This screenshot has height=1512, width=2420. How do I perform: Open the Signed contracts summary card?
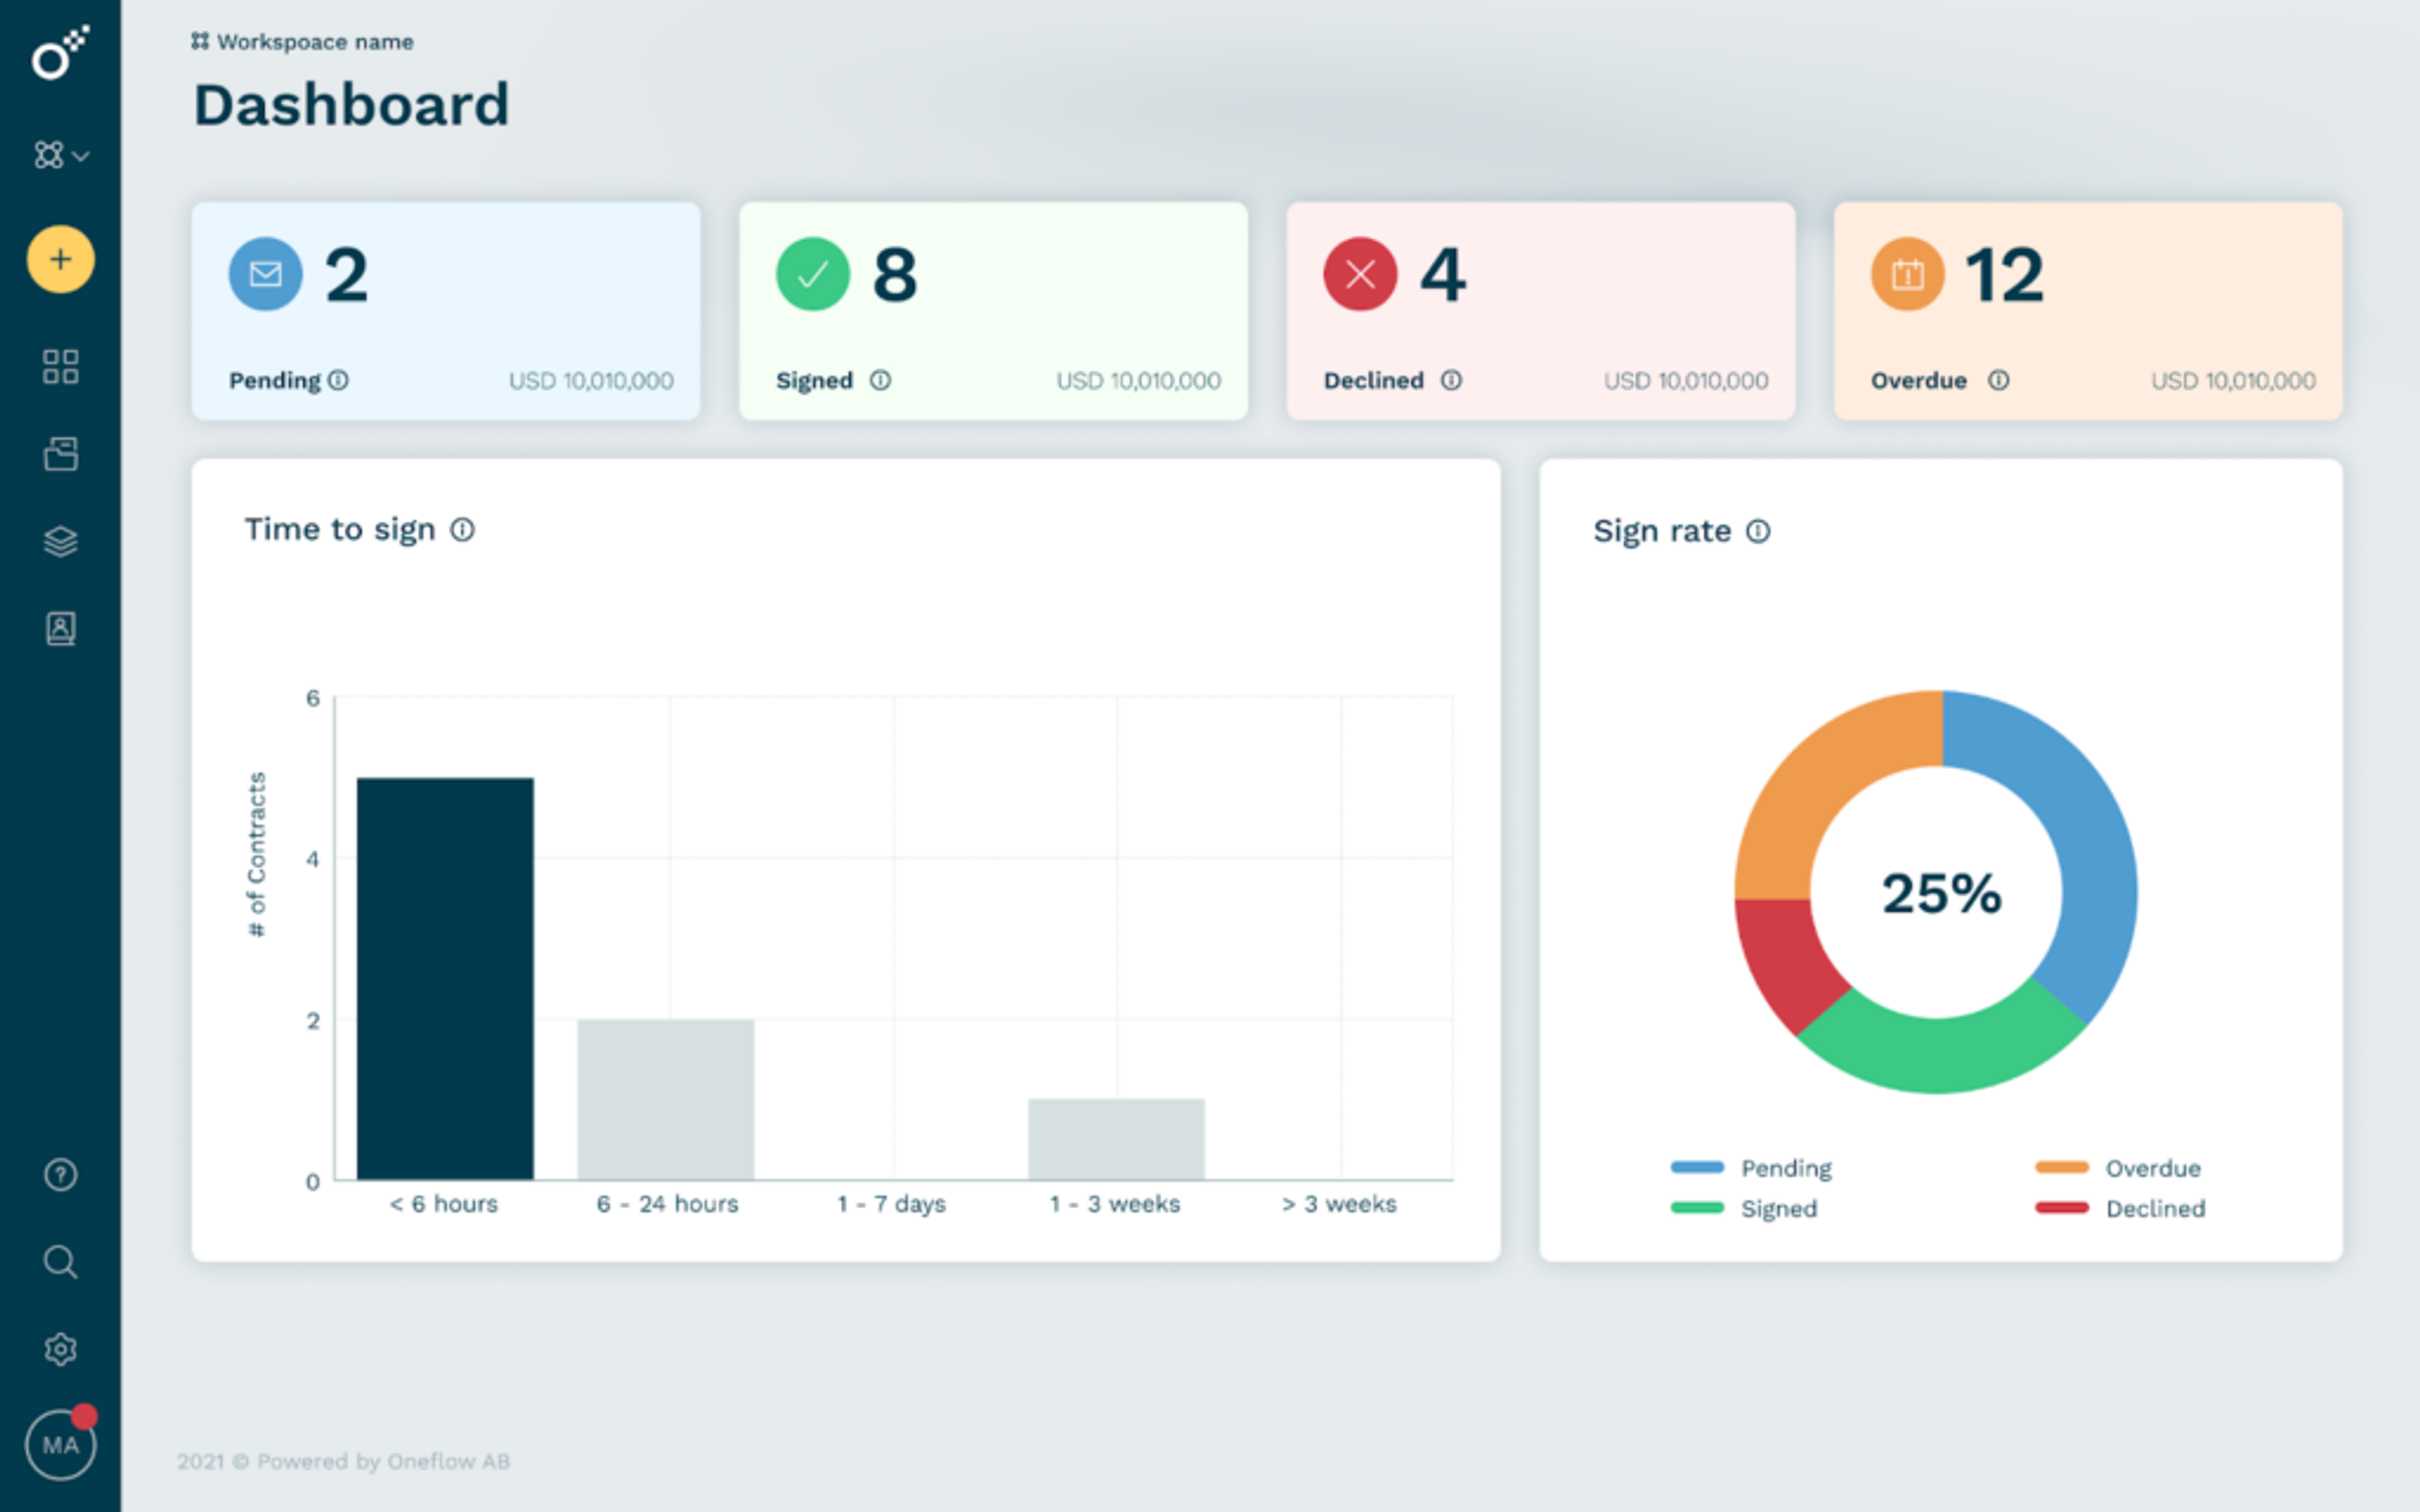tap(992, 311)
